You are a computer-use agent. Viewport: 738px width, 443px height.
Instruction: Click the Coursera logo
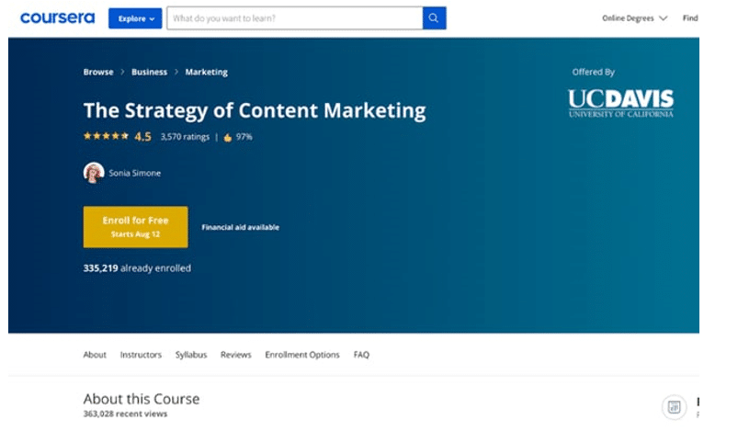coord(57,17)
